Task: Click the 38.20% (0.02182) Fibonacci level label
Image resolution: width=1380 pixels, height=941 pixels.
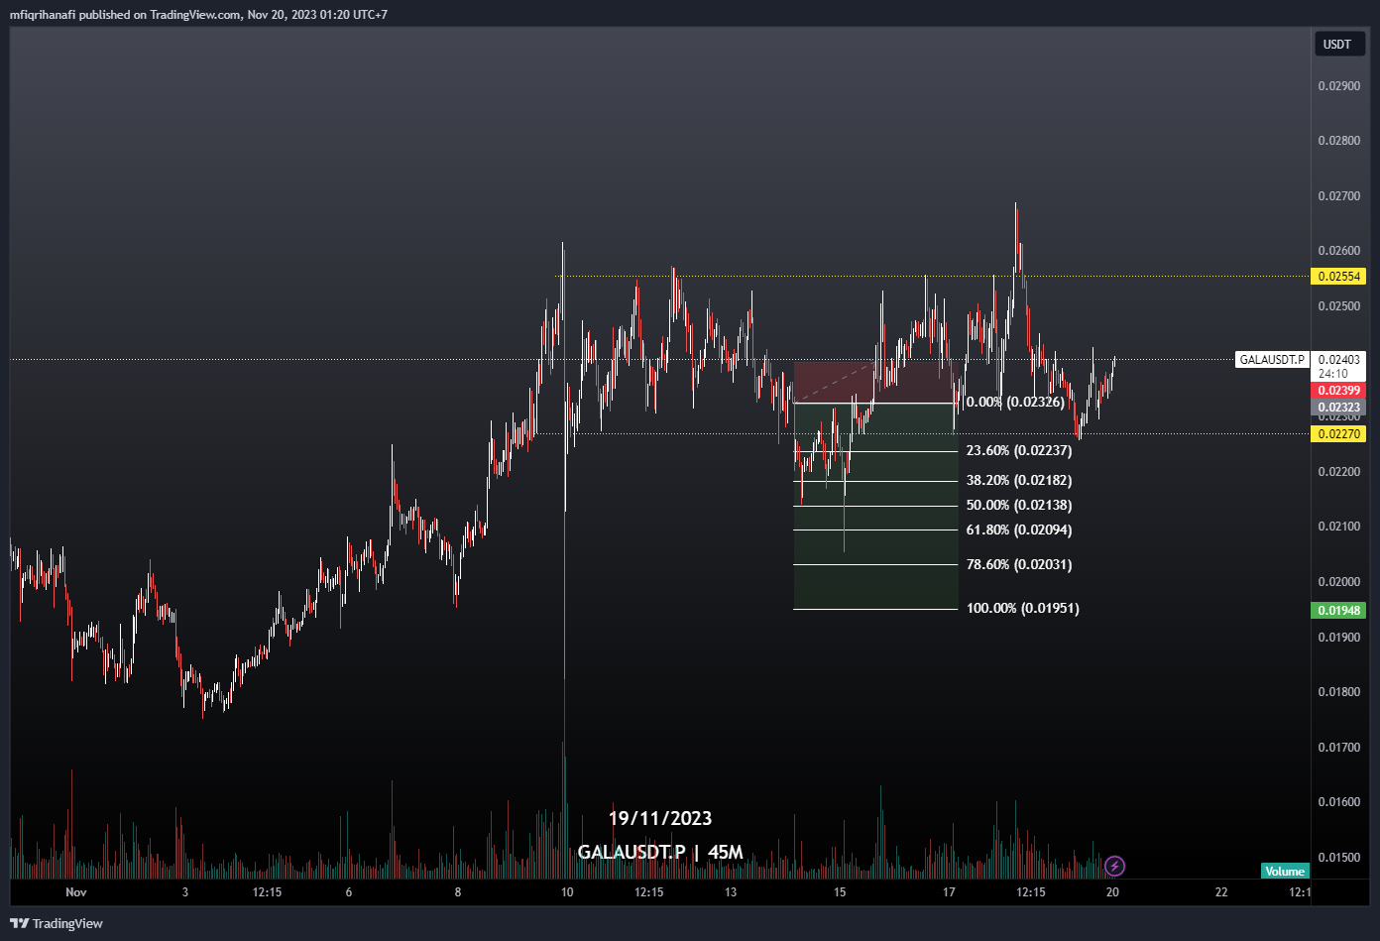Action: (1019, 480)
